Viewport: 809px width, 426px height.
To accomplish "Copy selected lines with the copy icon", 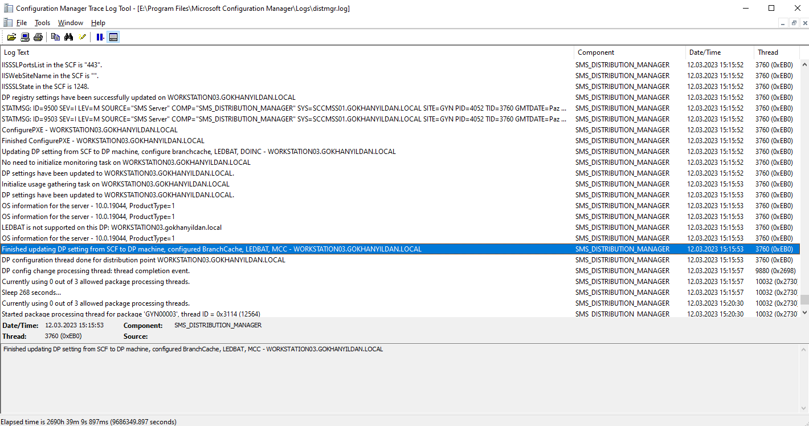I will pyautogui.click(x=55, y=37).
